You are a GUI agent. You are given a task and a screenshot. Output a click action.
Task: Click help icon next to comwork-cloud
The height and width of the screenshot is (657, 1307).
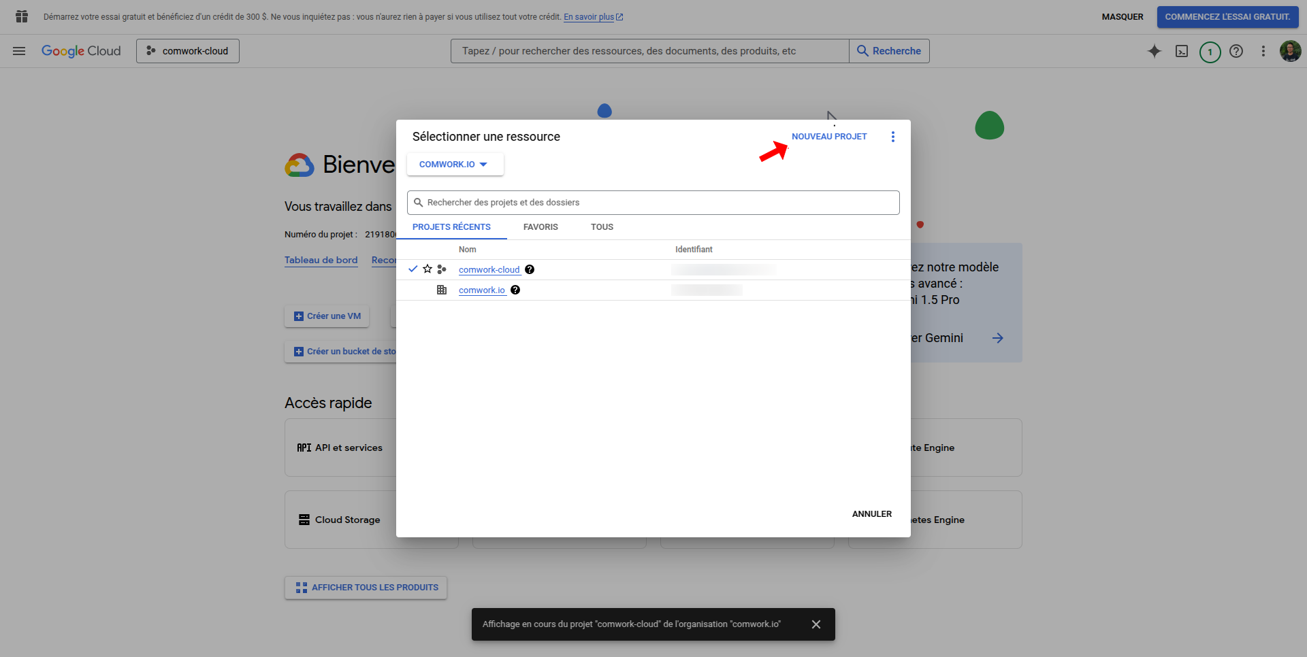[530, 269]
